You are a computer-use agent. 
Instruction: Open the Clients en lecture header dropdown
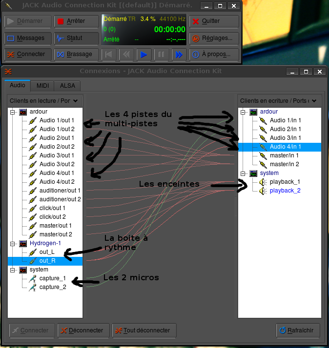45,101
